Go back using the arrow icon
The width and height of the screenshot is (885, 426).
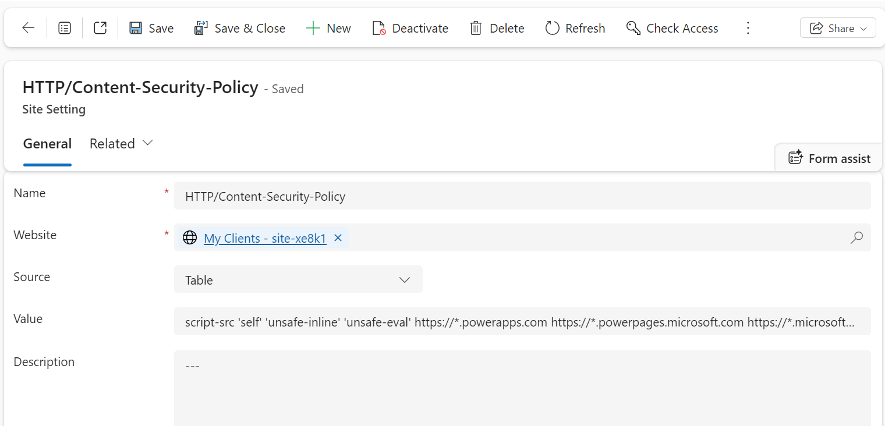click(28, 28)
